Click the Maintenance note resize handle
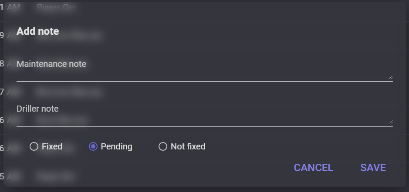This screenshot has height=192, width=409. 391,77
